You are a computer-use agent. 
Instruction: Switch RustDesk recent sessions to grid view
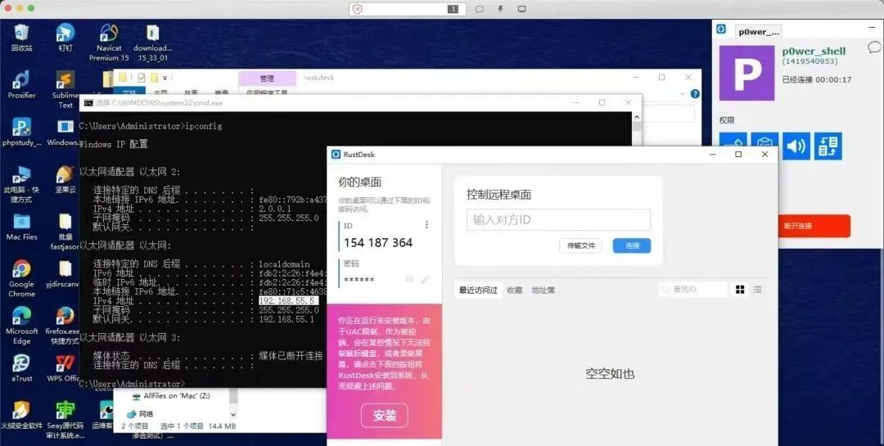[x=740, y=289]
